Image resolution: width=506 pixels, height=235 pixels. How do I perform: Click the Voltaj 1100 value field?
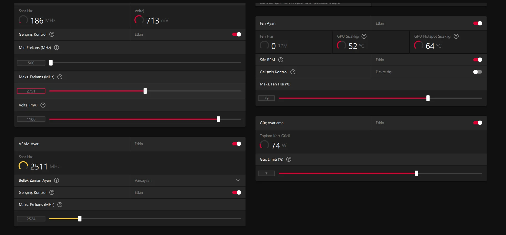(31, 119)
